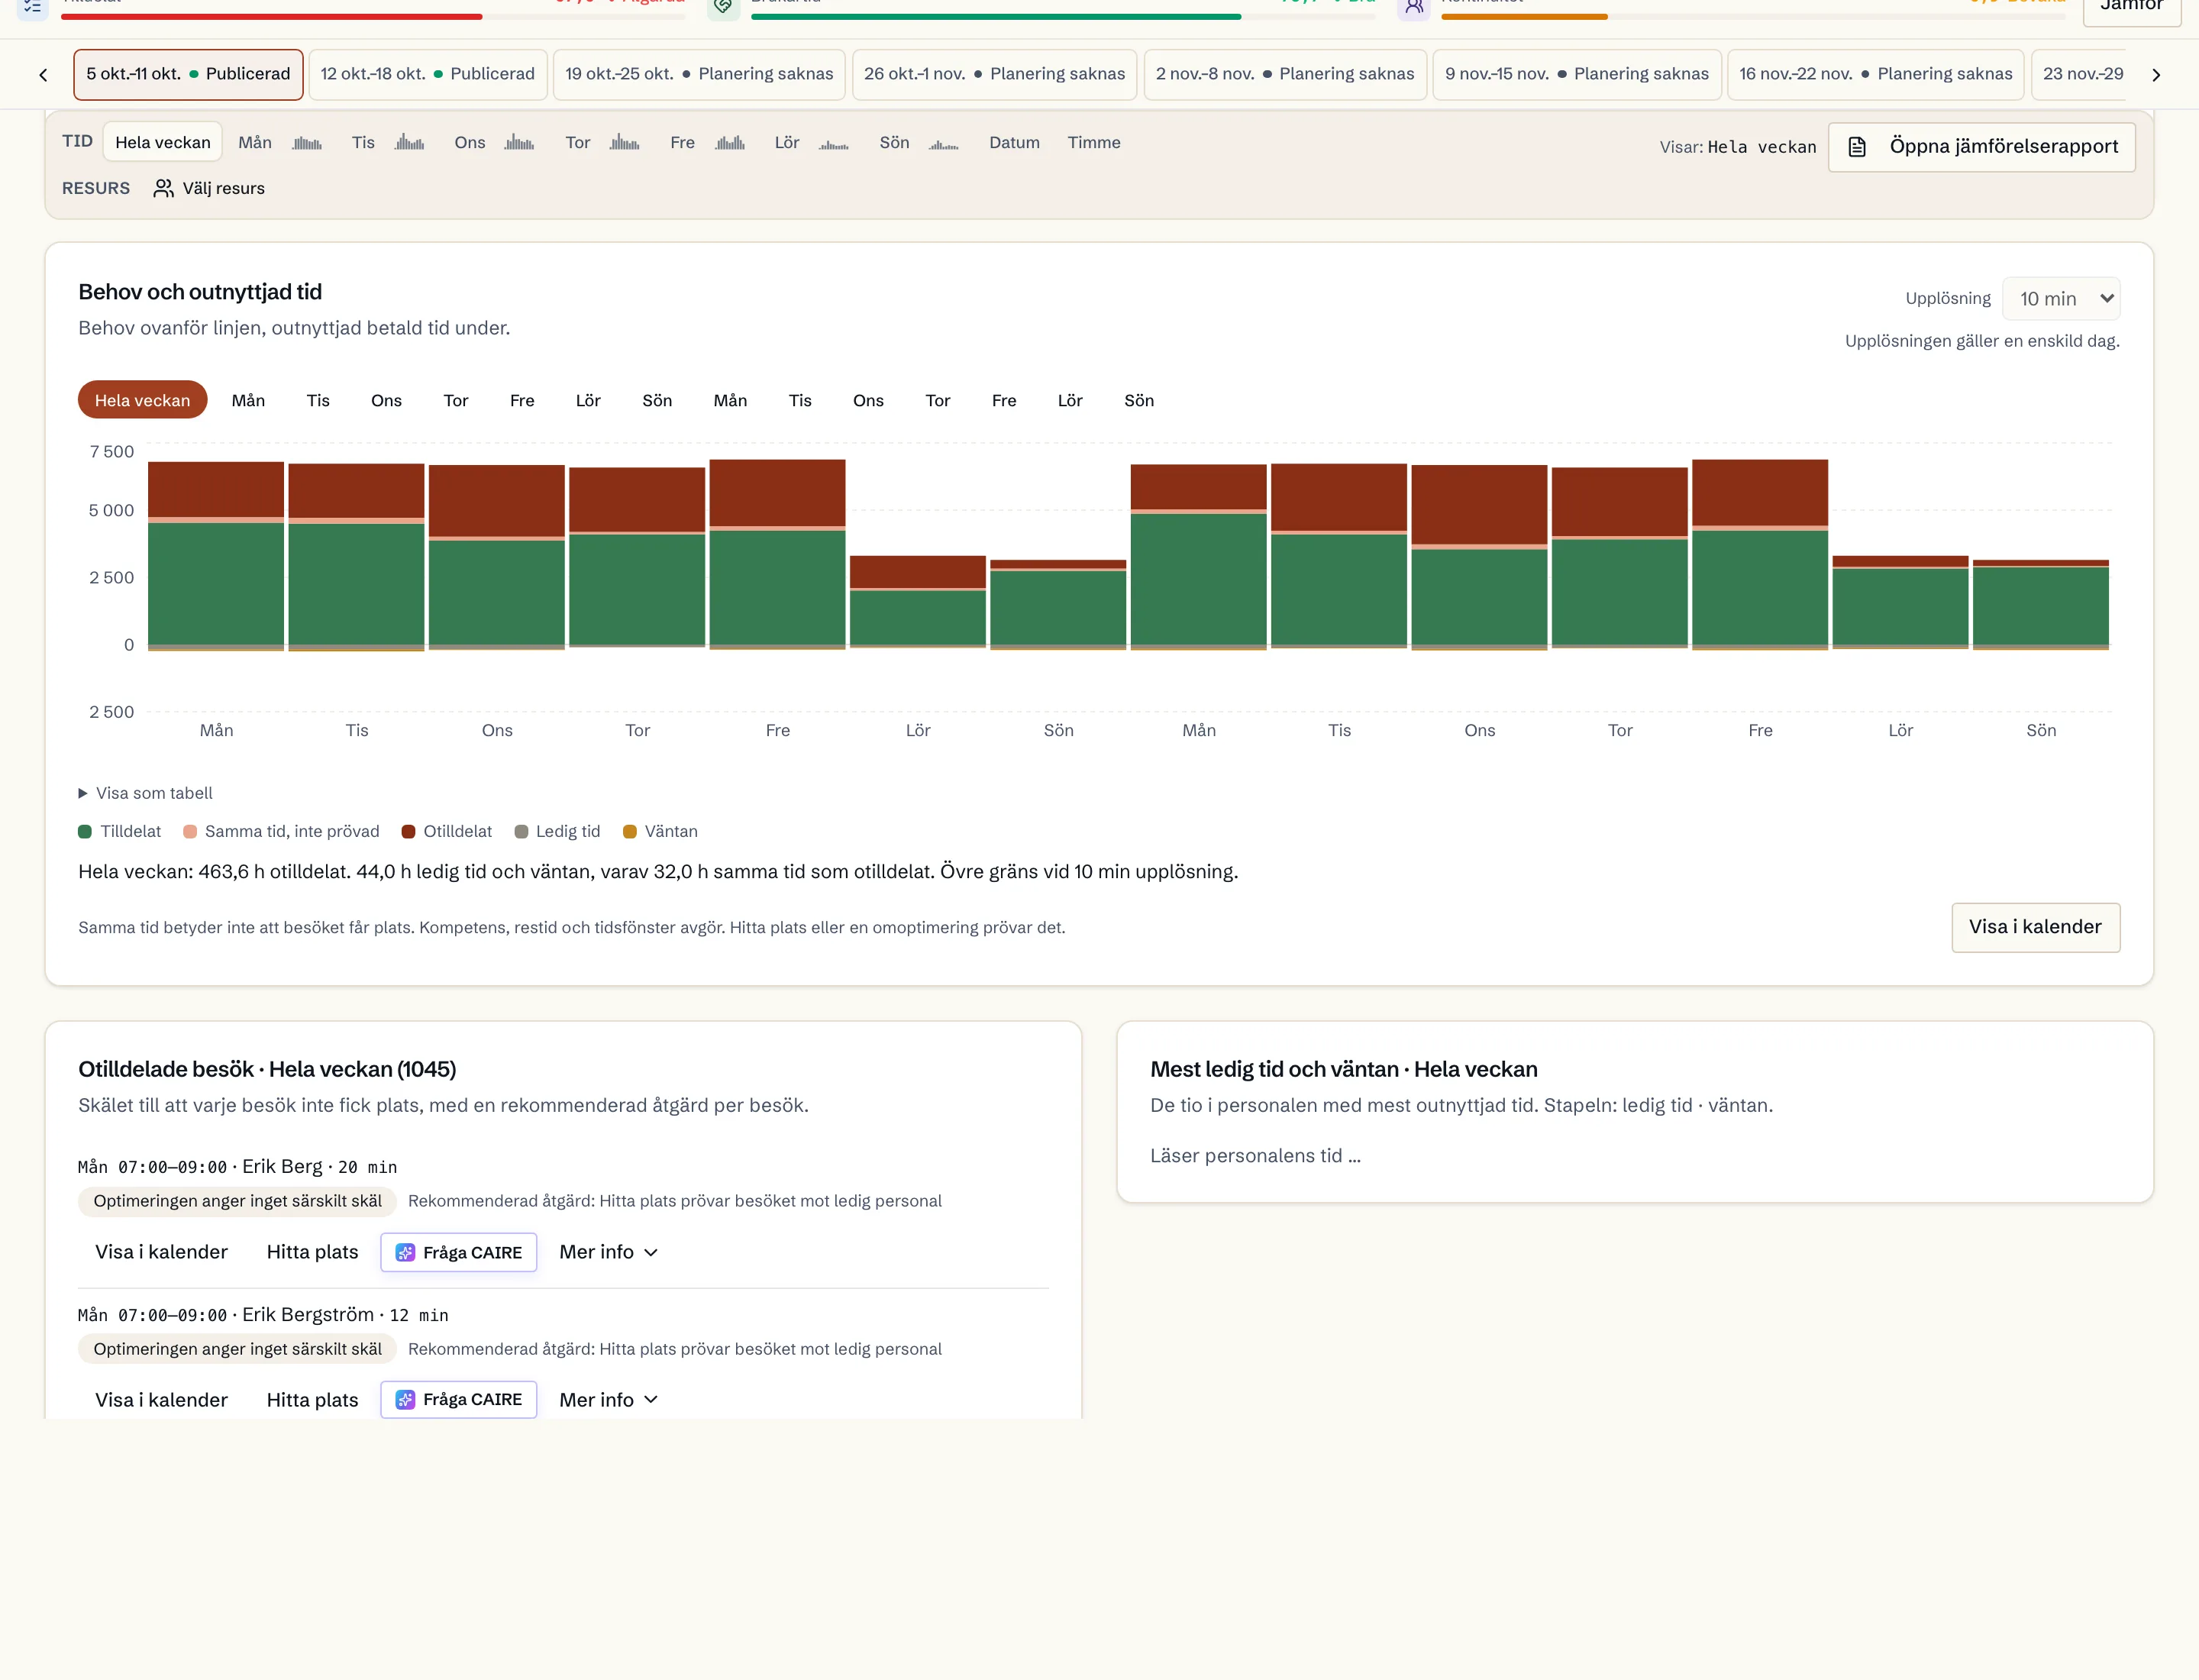Click Fre sparkline chart in TID filter
Image resolution: width=2199 pixels, height=1680 pixels.
pos(730,143)
